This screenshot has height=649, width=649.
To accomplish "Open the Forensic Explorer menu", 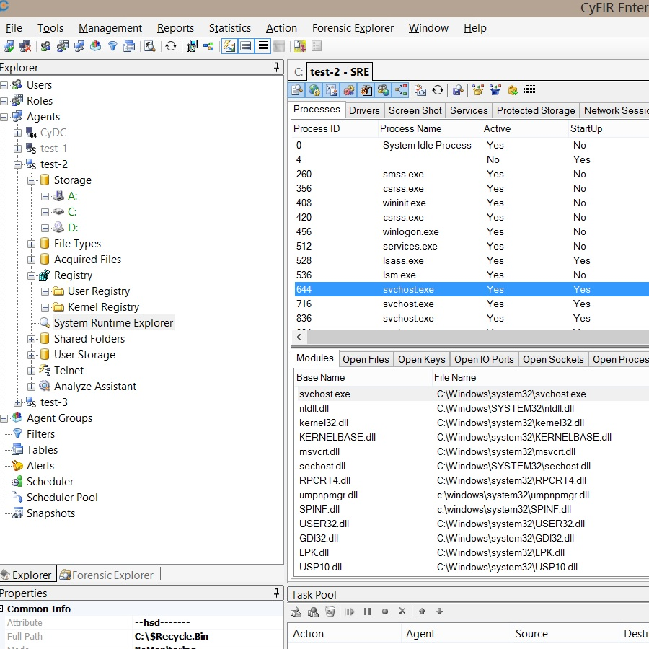I will (x=353, y=28).
